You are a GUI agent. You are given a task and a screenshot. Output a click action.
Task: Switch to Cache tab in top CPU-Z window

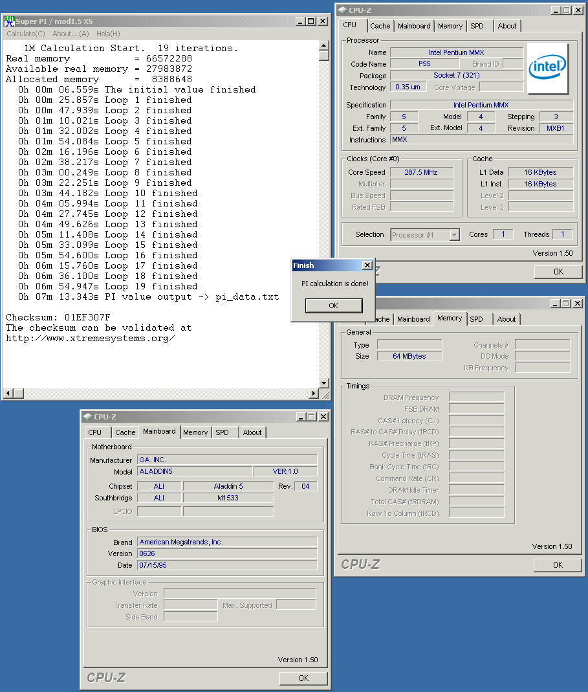point(380,26)
